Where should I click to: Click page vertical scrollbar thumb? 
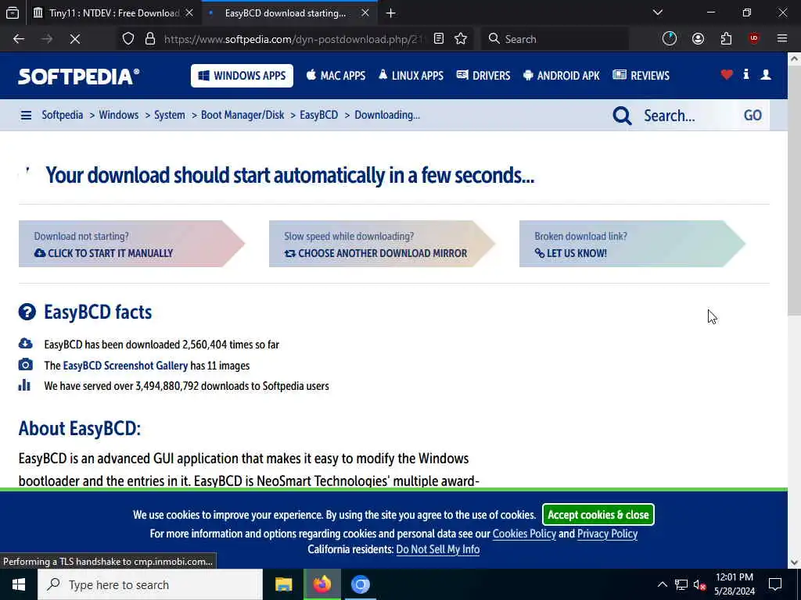(795, 191)
